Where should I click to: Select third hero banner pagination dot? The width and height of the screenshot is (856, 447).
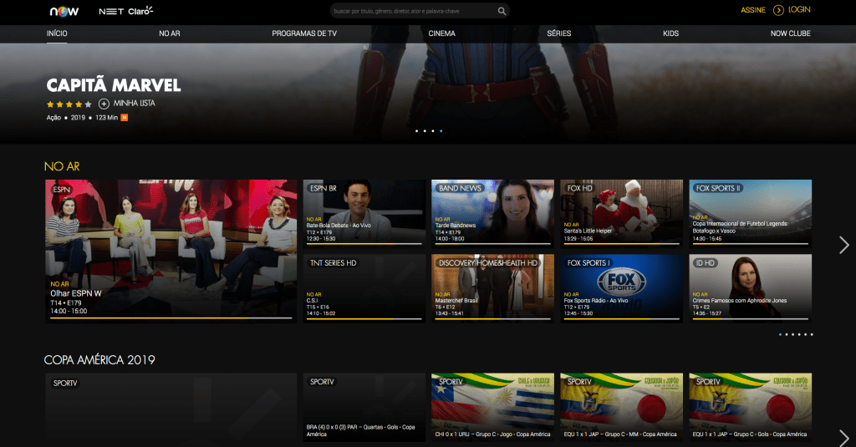coord(433,131)
